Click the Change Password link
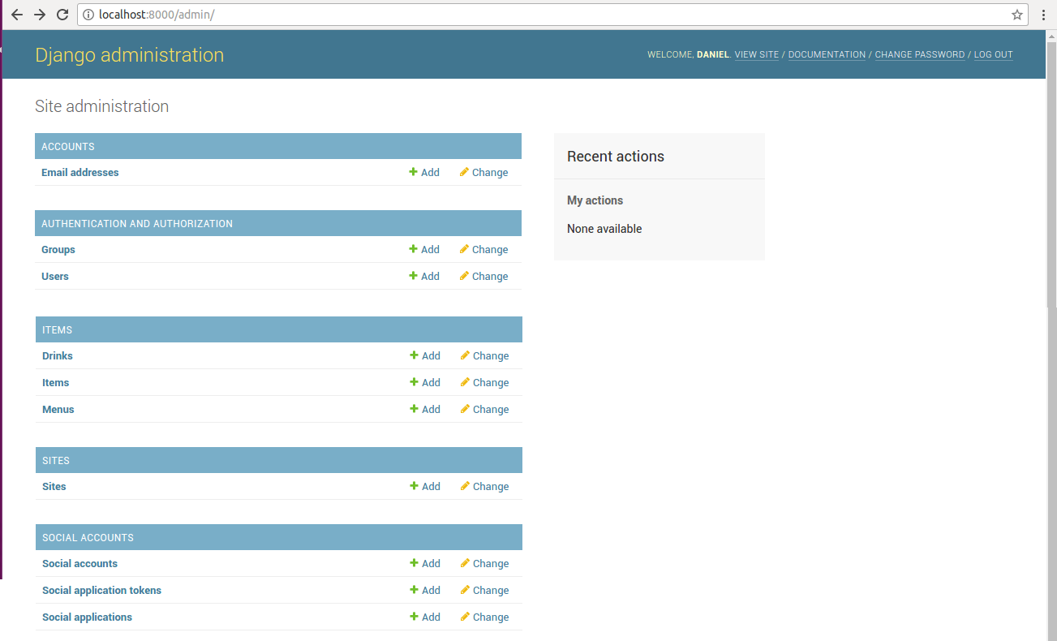 (x=920, y=54)
